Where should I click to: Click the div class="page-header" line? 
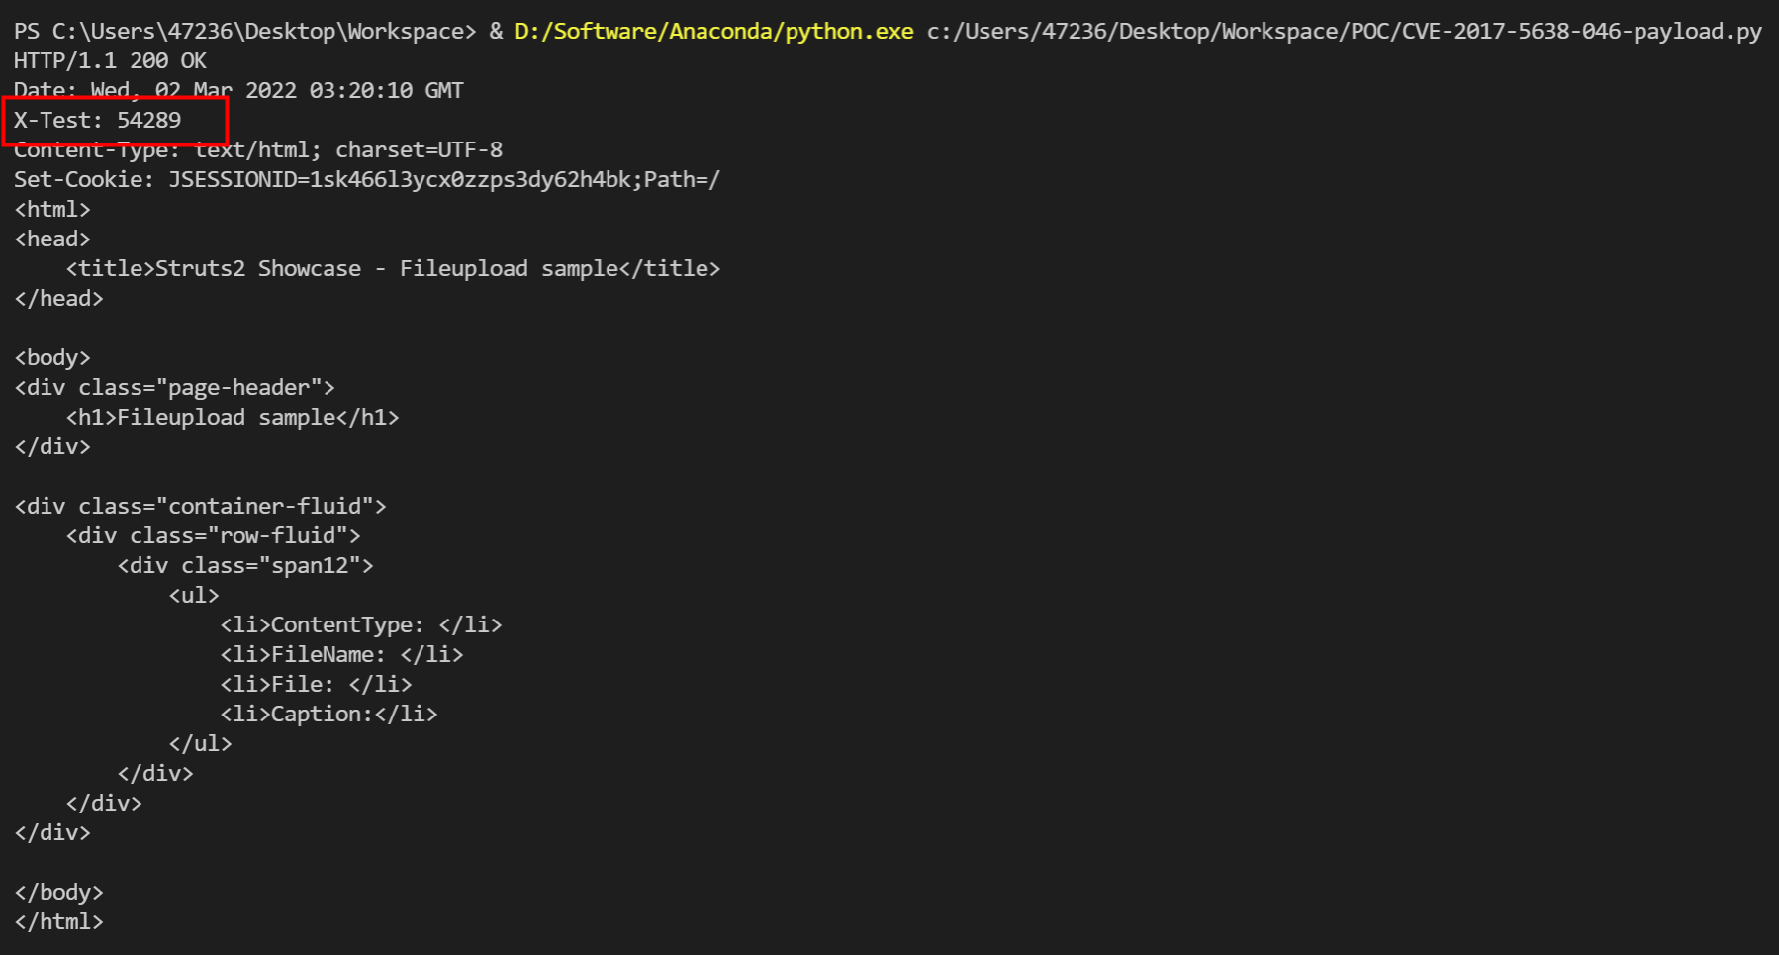[x=174, y=388]
